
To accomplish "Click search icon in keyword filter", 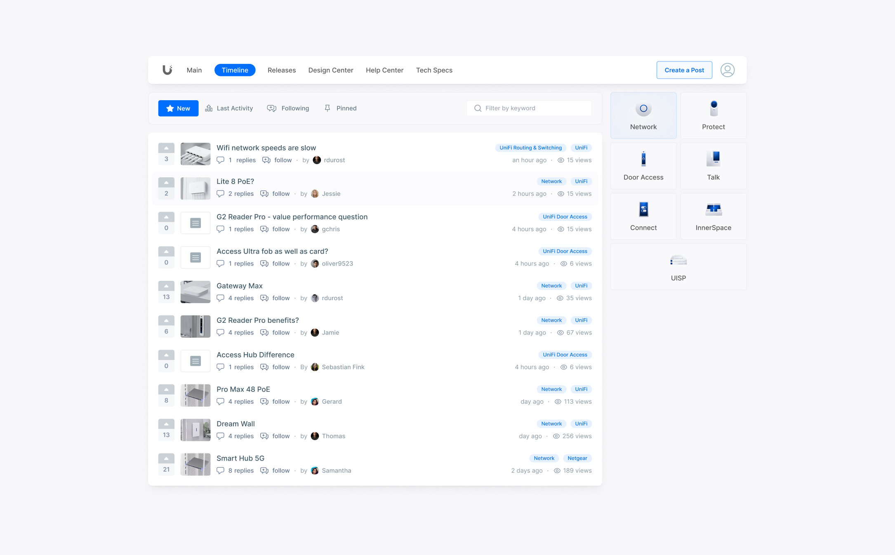I will click(478, 108).
